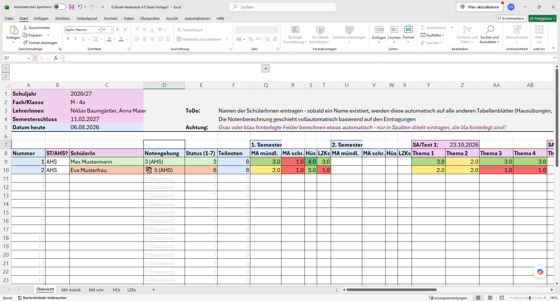Switch to page layout view icon
The height and width of the screenshot is (301, 560).
[x=490, y=298]
